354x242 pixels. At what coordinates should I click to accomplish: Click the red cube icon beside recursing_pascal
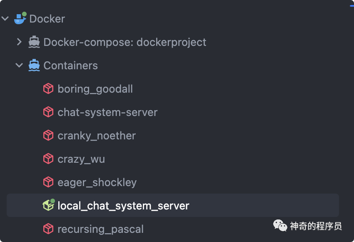[48, 229]
